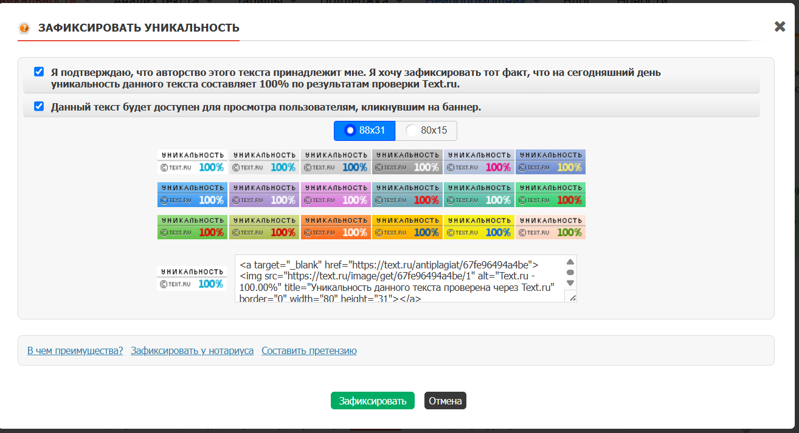Click the resize handle of code textarea
This screenshot has width=799, height=433.
pyautogui.click(x=571, y=296)
